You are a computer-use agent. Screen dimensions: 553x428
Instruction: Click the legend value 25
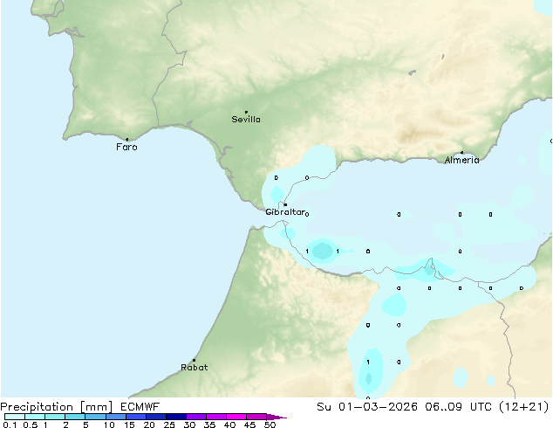point(169,425)
